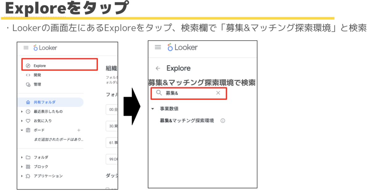Click the puzzle icon beside アプリケーション

[28, 176]
